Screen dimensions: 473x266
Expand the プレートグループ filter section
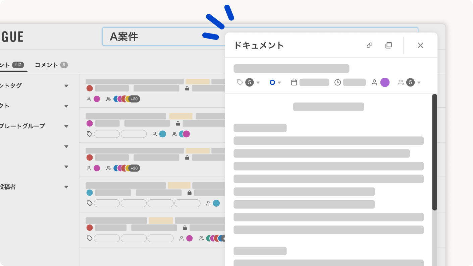66,126
